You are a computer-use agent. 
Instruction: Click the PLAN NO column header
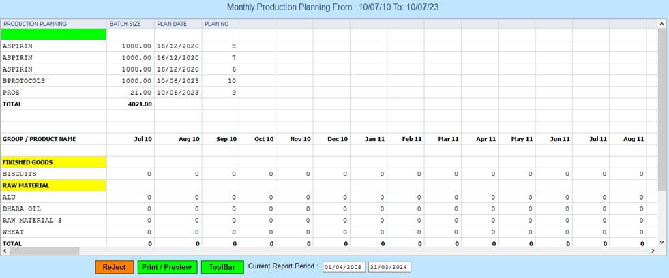pos(220,24)
